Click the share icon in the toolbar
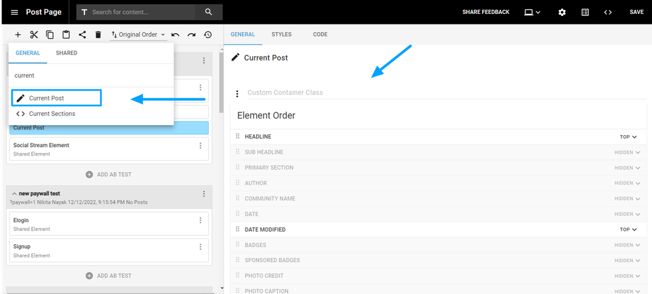The width and height of the screenshot is (652, 294). point(82,35)
